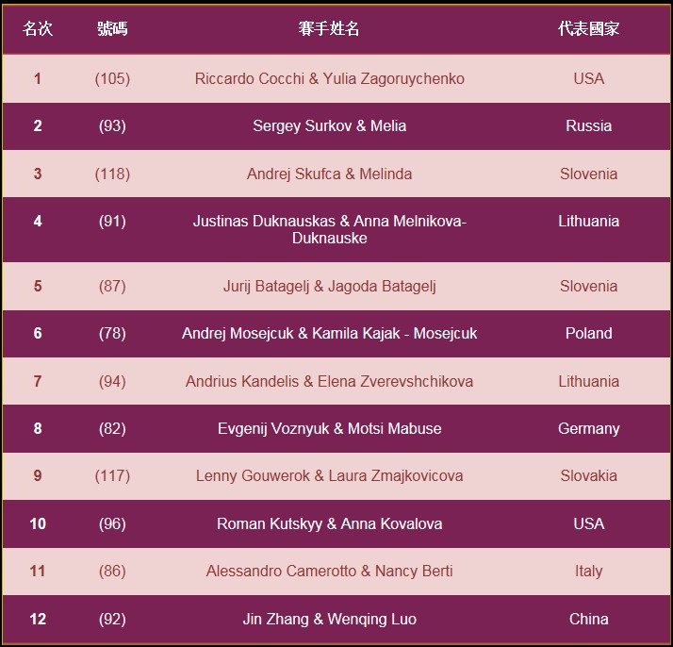Select Alessandro Camerotto & Nancy Berti
The image size is (673, 647).
click(329, 571)
